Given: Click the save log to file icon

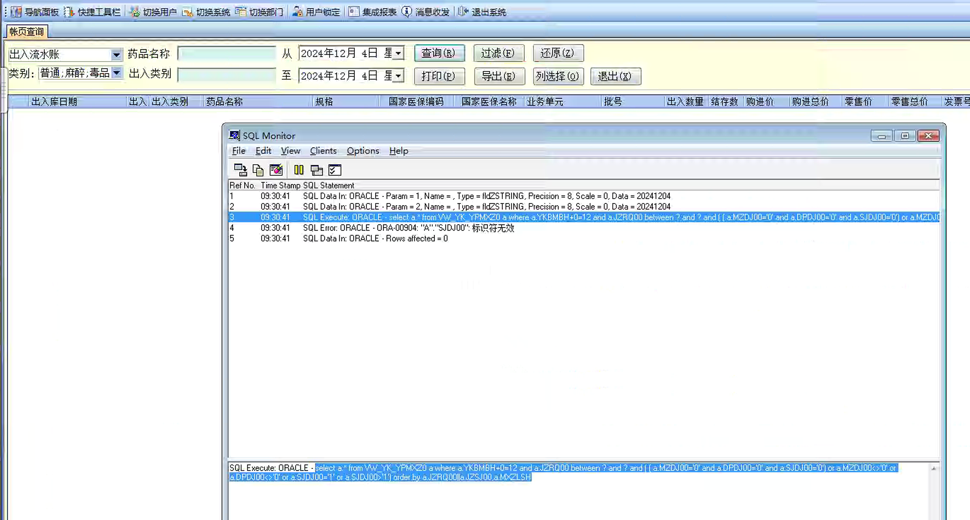Looking at the screenshot, I should pos(240,170).
